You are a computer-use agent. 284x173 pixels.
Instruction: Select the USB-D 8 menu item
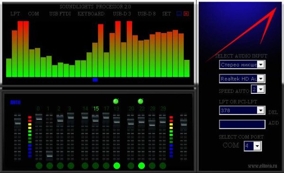click(x=147, y=14)
